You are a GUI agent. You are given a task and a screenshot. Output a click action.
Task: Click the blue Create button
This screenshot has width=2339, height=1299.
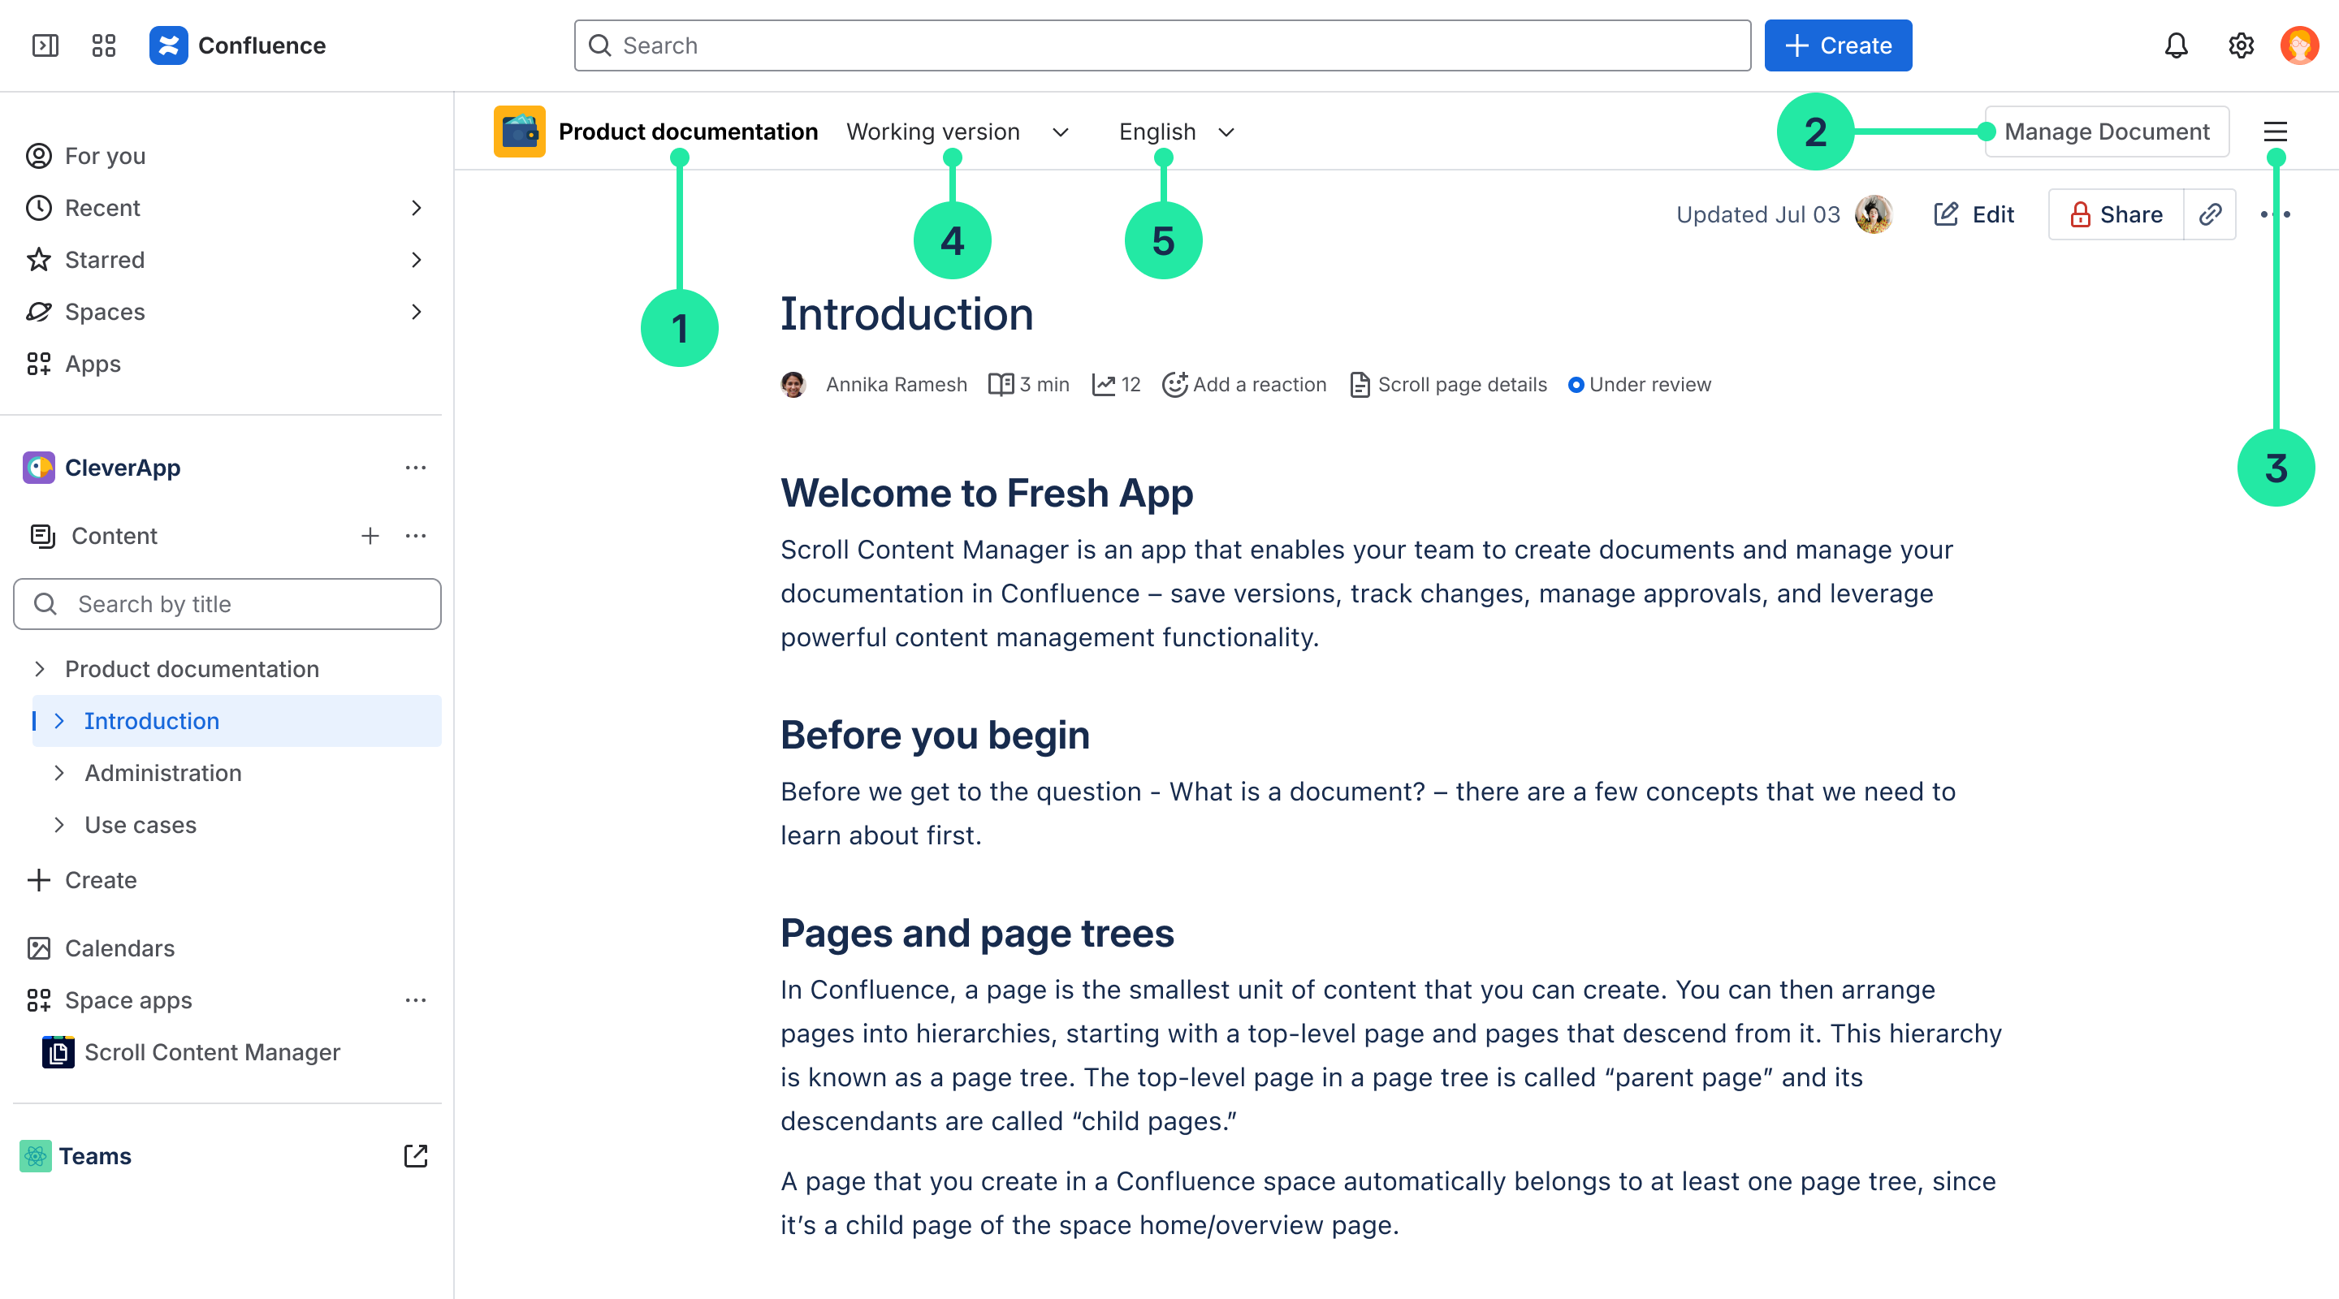(1838, 45)
